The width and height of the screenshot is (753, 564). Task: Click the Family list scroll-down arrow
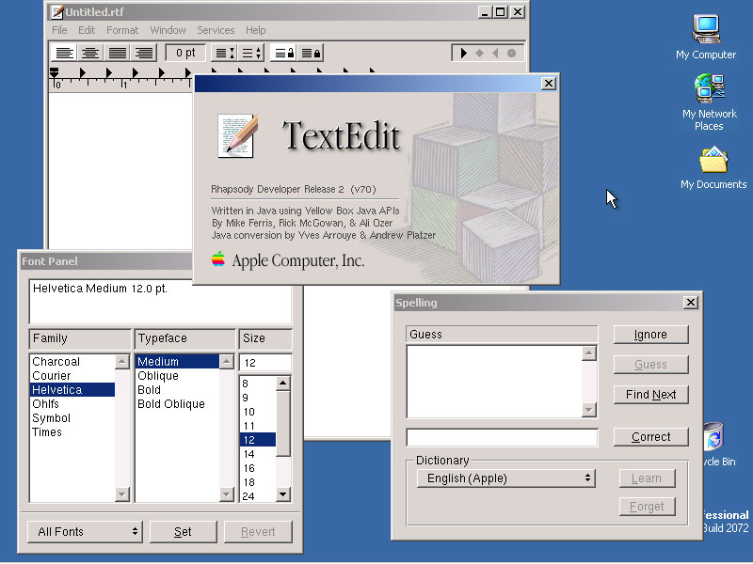point(122,494)
